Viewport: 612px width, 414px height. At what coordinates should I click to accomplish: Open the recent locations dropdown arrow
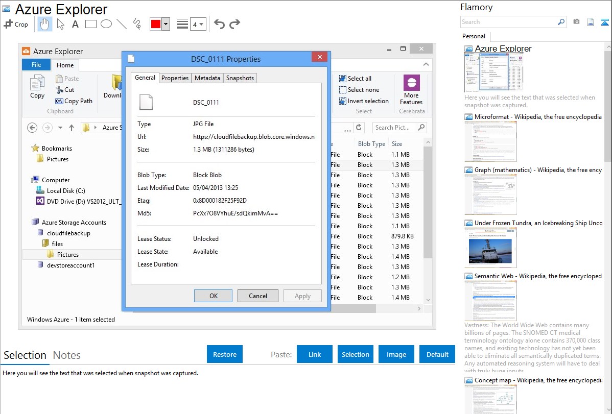coord(60,128)
